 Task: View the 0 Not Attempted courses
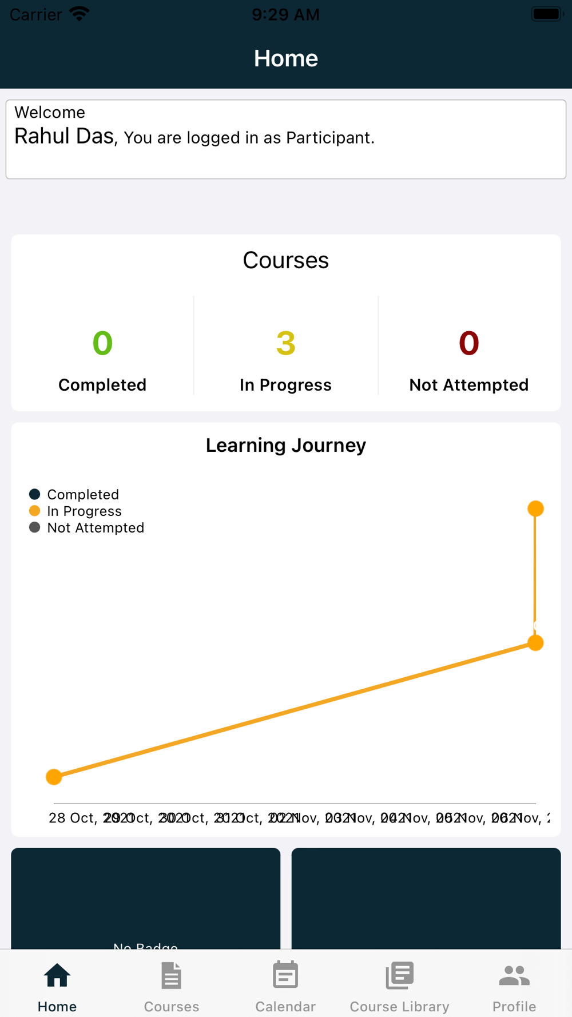click(x=468, y=343)
